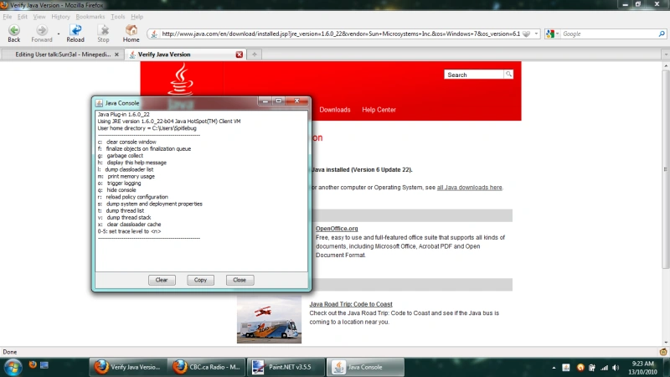Image resolution: width=670 pixels, height=377 pixels.
Task: Click the Java Road Trip bus thumbnail
Action: (269, 320)
